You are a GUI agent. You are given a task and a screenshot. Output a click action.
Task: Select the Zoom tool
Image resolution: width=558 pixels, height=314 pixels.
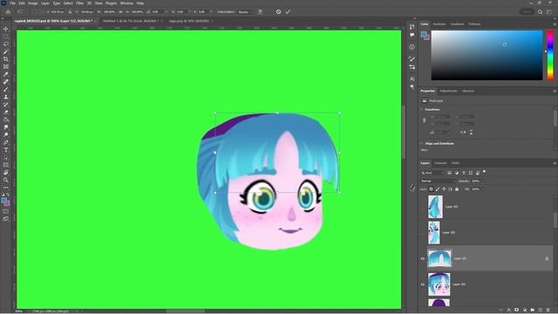(6, 181)
